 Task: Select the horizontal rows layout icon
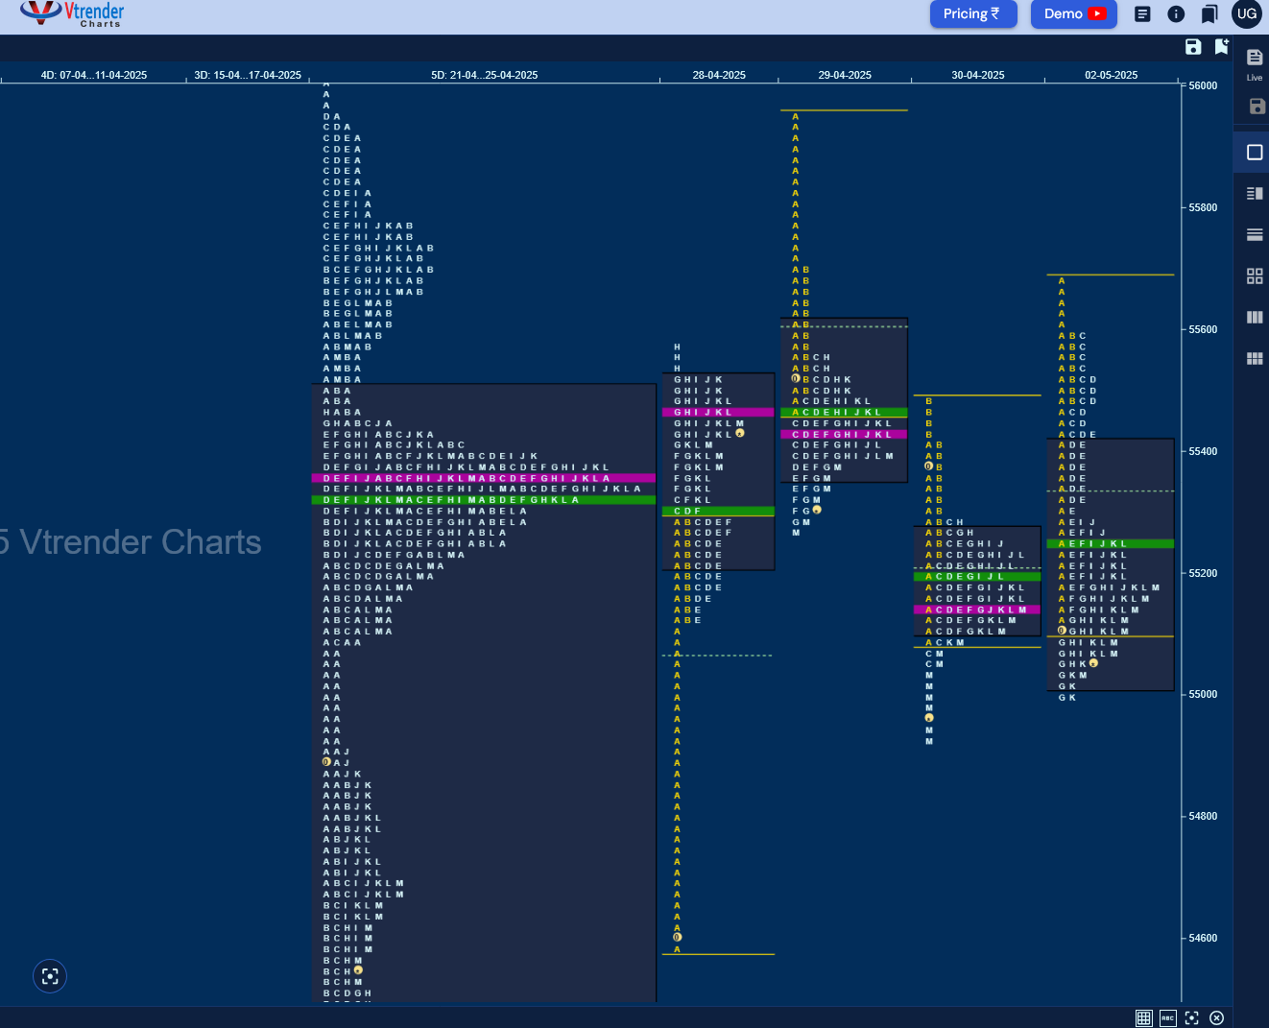click(1255, 234)
